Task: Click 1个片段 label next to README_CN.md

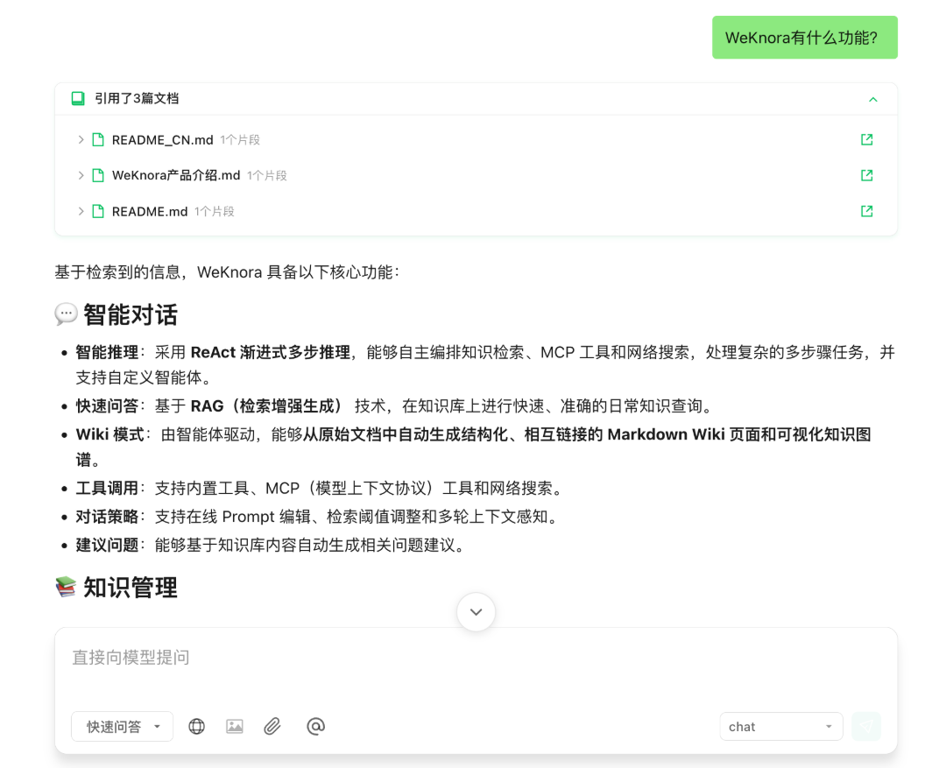Action: point(239,140)
